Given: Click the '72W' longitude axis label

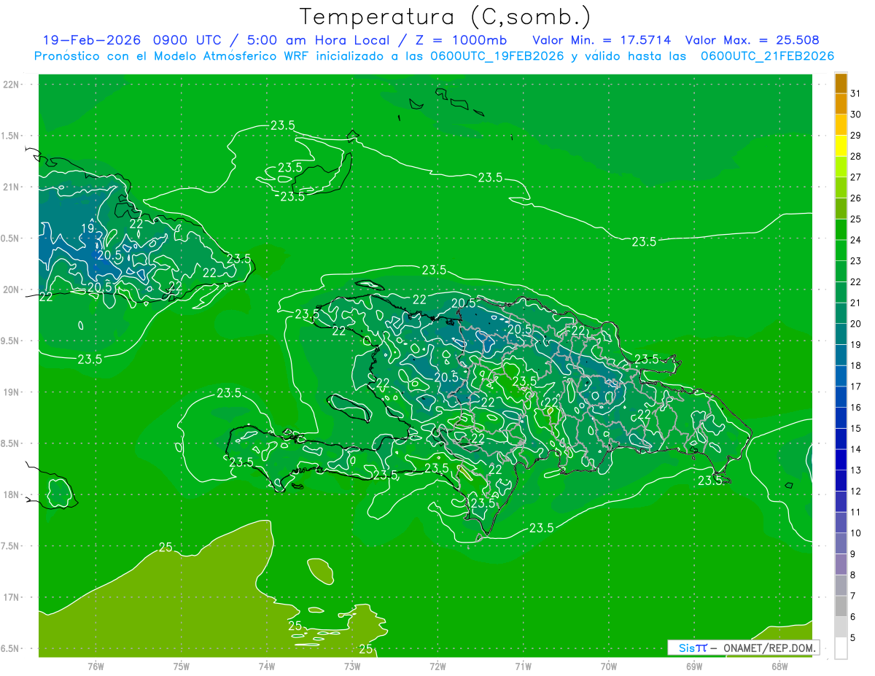Looking at the screenshot, I should pos(437,667).
